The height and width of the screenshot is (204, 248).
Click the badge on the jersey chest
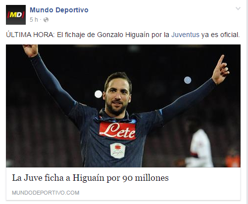(118, 150)
